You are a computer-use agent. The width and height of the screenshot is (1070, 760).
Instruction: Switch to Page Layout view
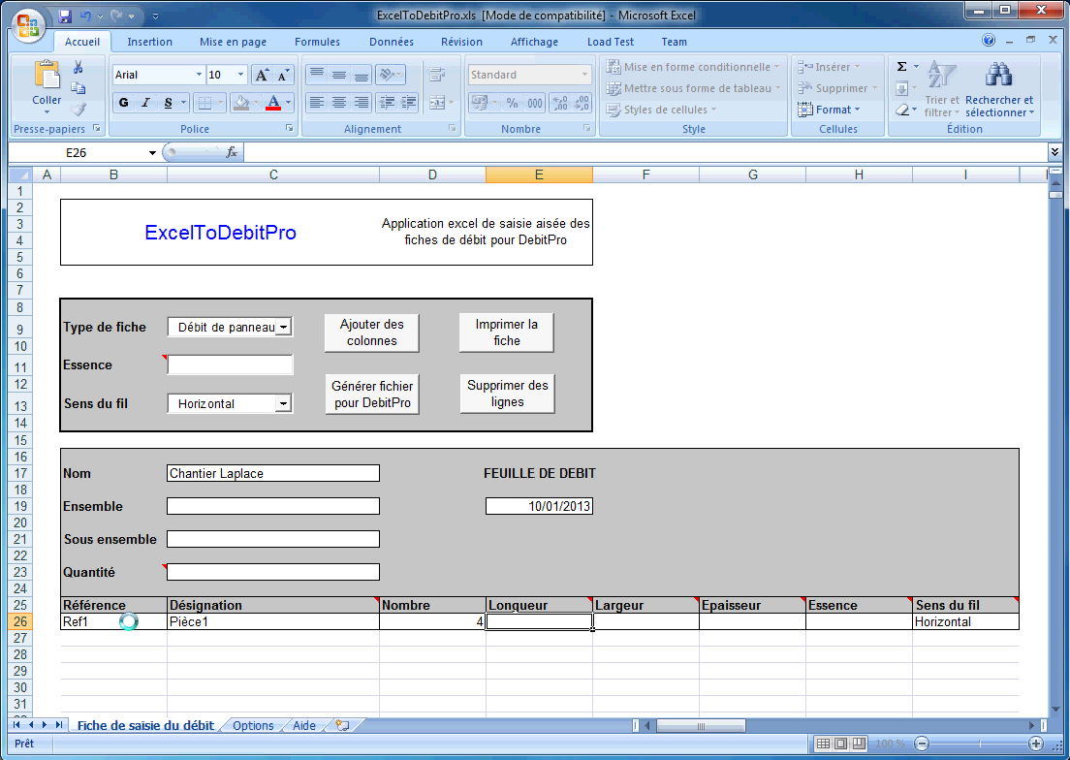841,744
